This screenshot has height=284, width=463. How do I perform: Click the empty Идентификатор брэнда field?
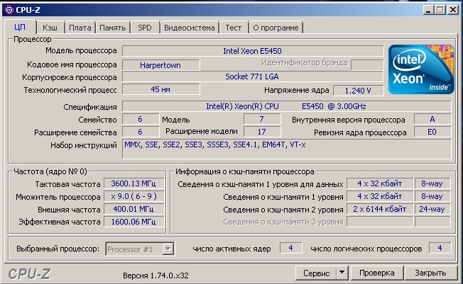pos(367,65)
